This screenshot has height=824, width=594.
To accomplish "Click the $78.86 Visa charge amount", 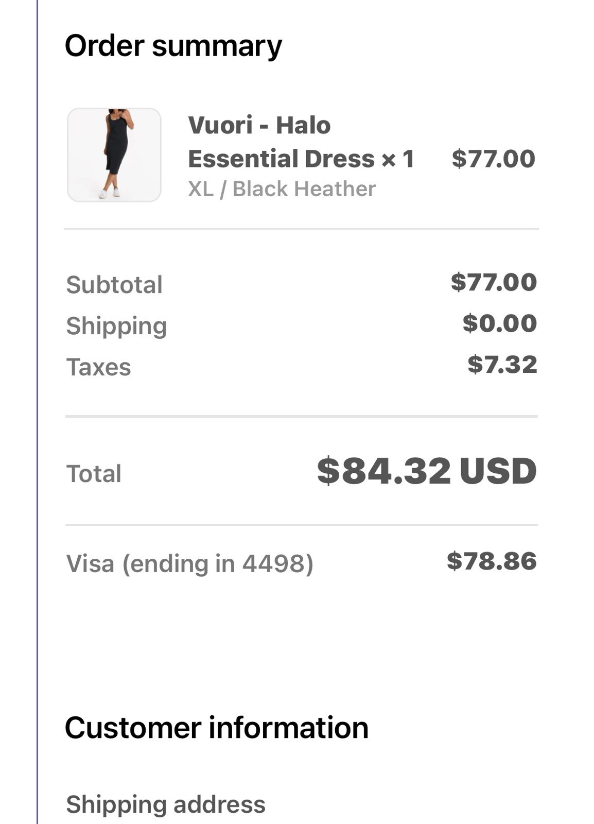I will 491,561.
